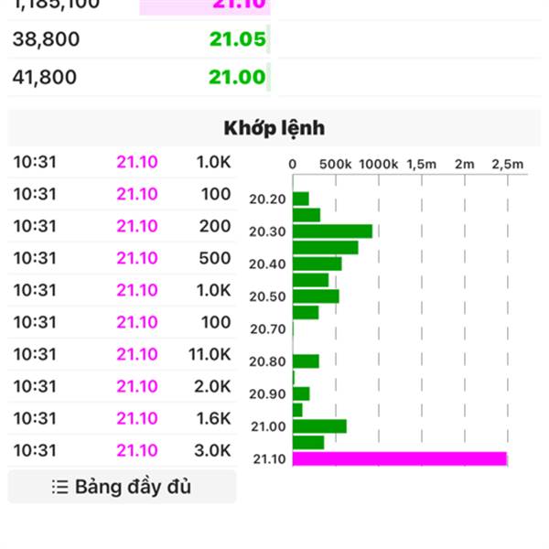Screen dimensions: 549x549
Task: Select the green volume bar at 20.80
Action: coord(306,361)
